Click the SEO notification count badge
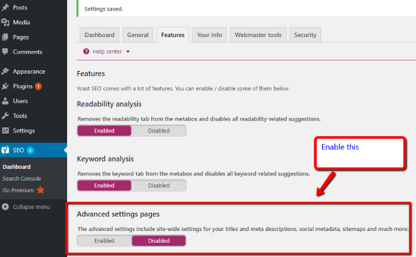This screenshot has height=257, width=416. (x=31, y=150)
